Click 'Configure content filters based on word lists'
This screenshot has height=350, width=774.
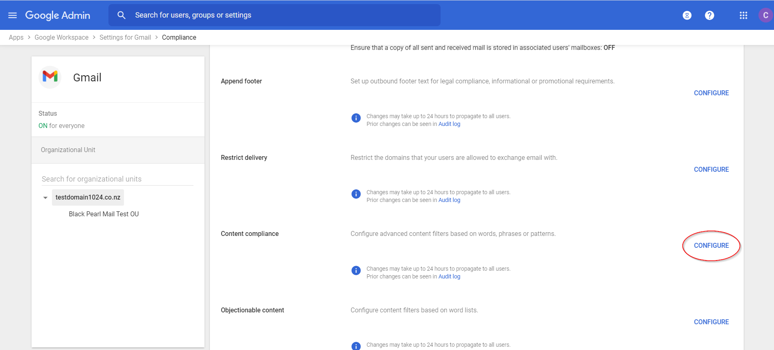414,310
